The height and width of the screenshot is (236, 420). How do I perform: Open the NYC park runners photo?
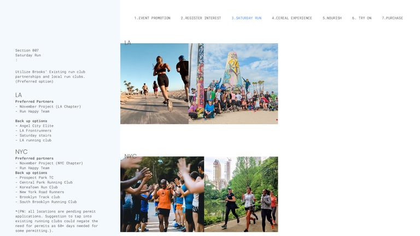(241, 194)
